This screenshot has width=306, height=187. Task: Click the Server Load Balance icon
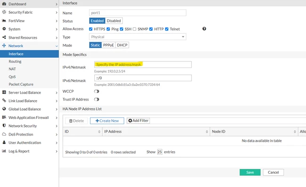(4, 92)
